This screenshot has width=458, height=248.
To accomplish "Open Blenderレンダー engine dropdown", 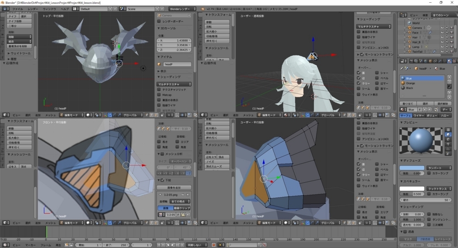I will click(x=182, y=9).
